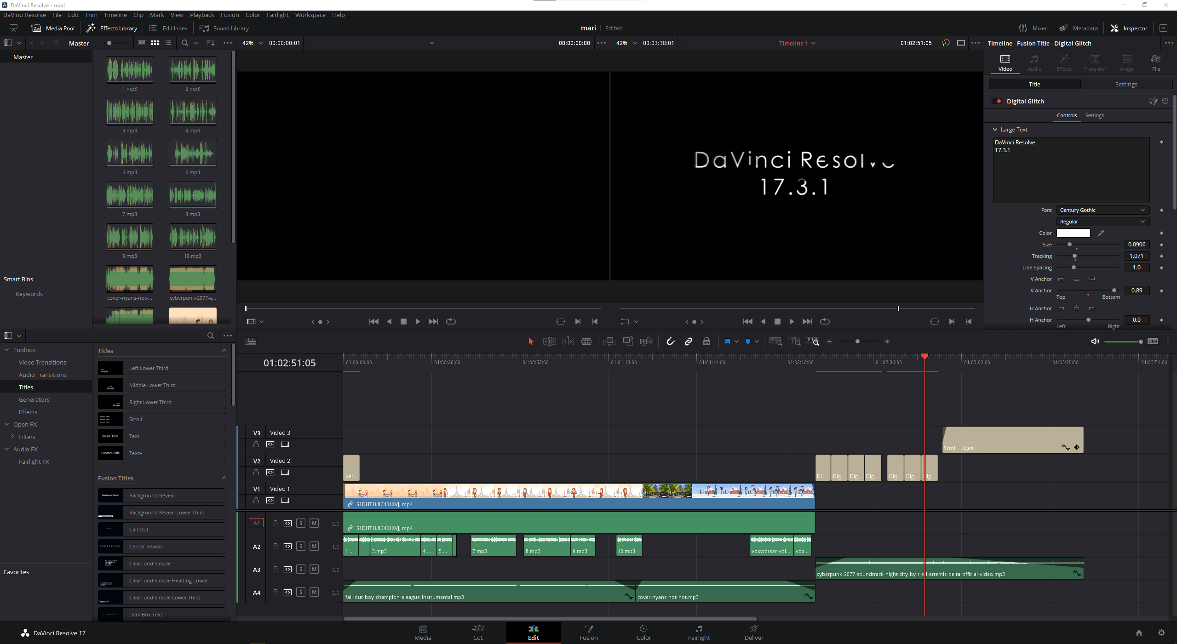Image resolution: width=1177 pixels, height=644 pixels.
Task: Select the Settings tab beside Title
Action: [1125, 84]
